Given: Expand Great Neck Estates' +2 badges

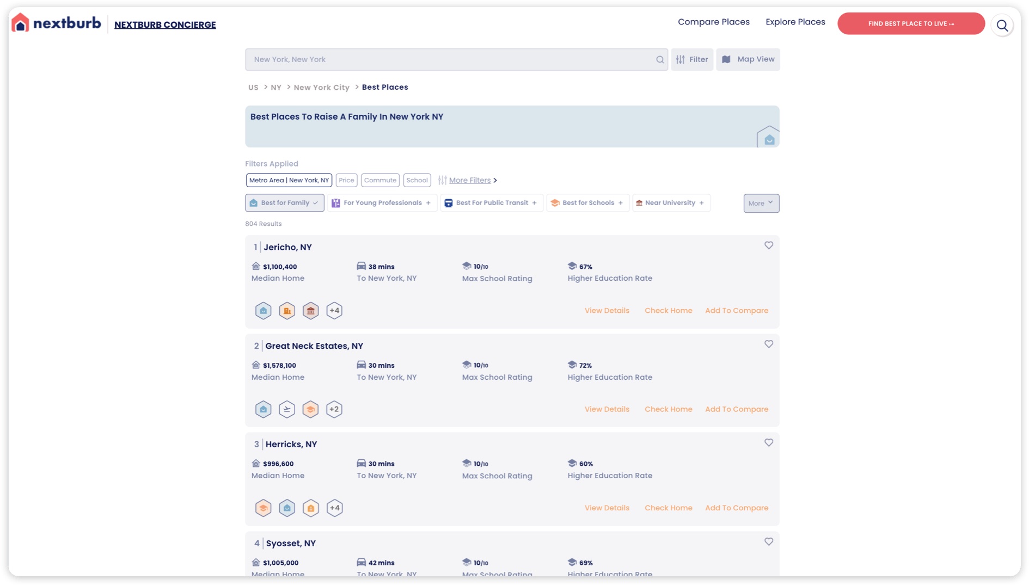Looking at the screenshot, I should pyautogui.click(x=334, y=409).
